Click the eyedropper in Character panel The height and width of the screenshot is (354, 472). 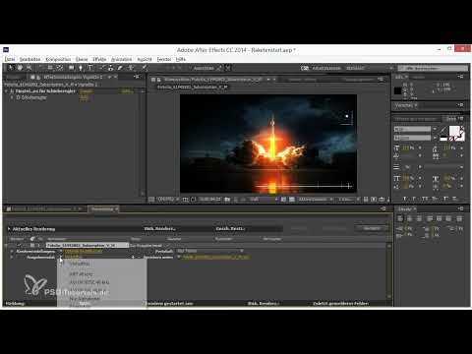pyautogui.click(x=443, y=131)
